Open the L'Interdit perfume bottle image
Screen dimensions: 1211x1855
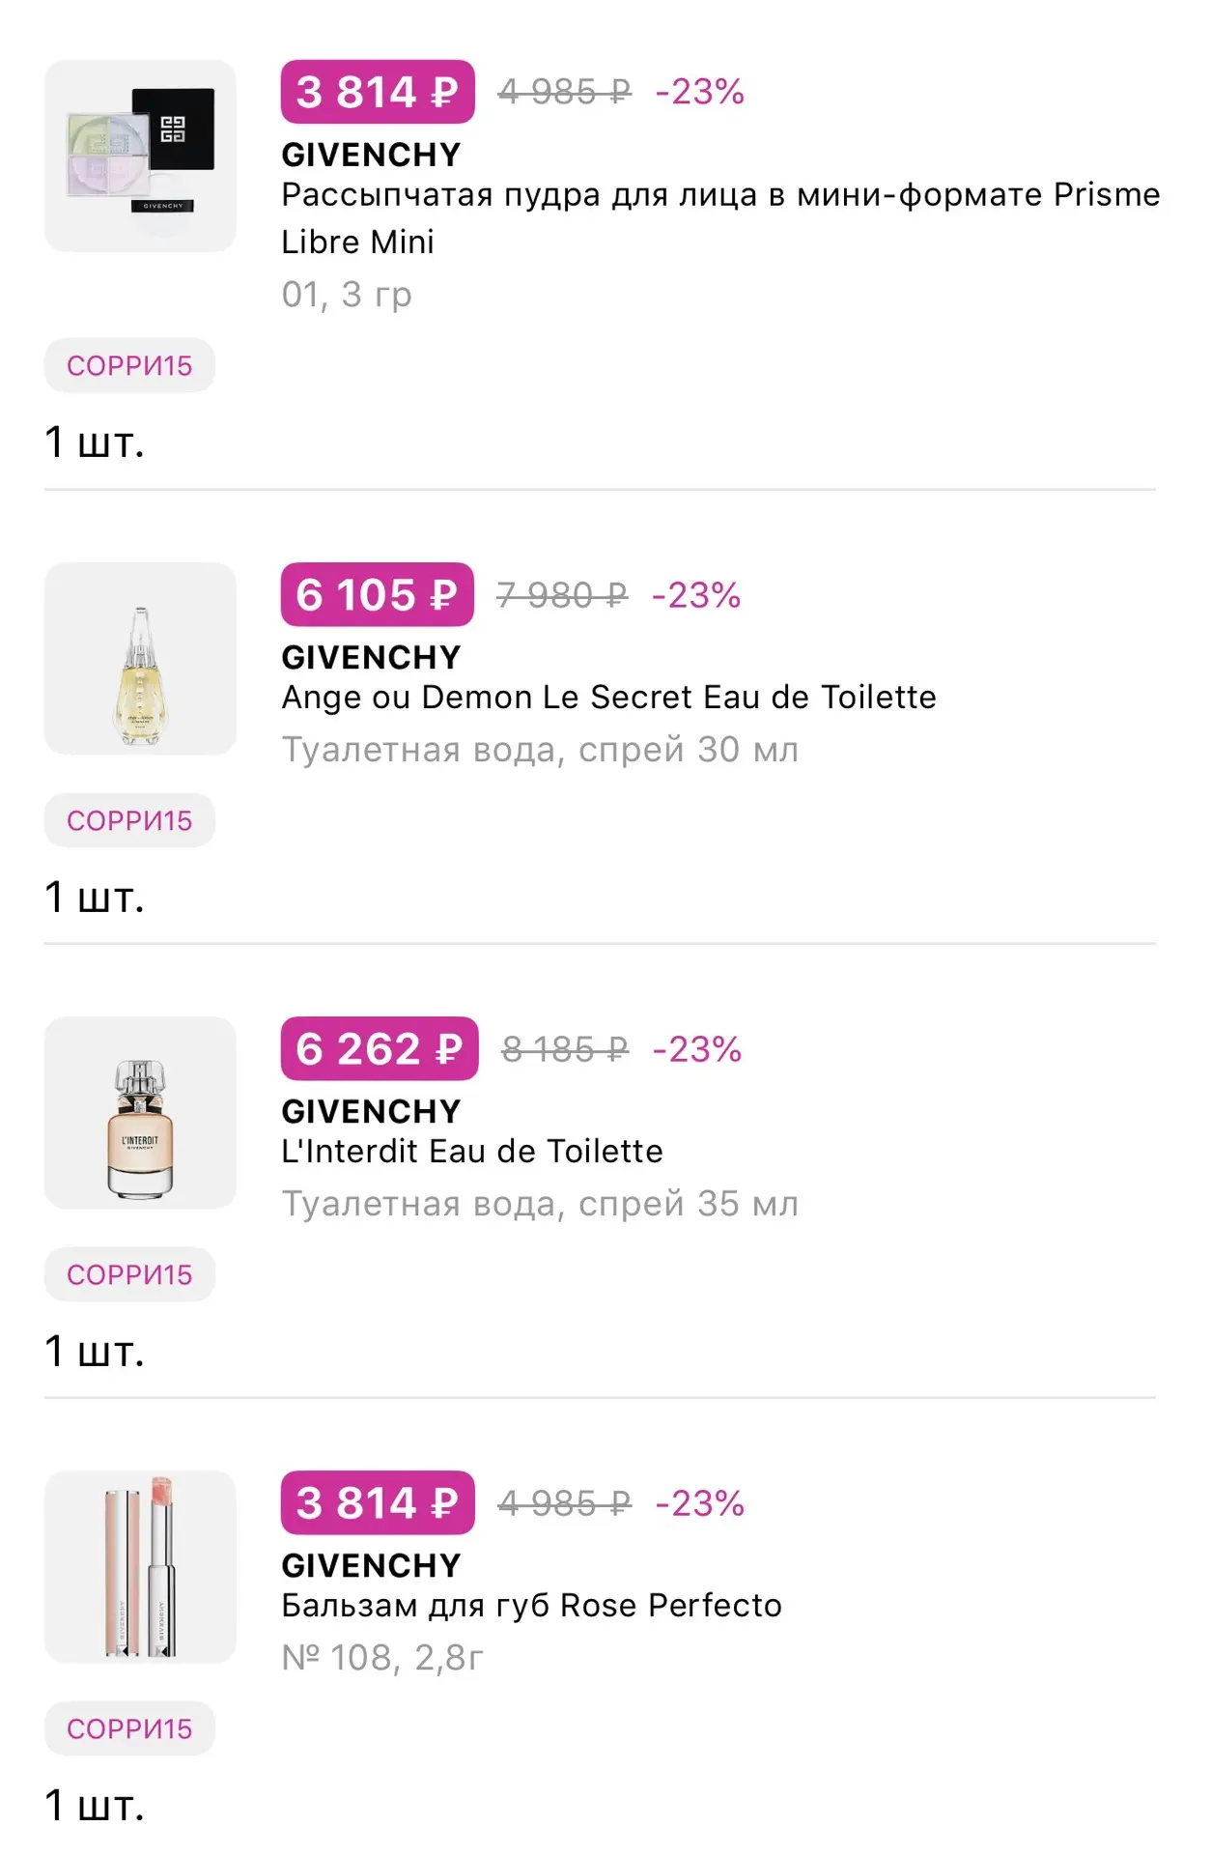tap(140, 1112)
